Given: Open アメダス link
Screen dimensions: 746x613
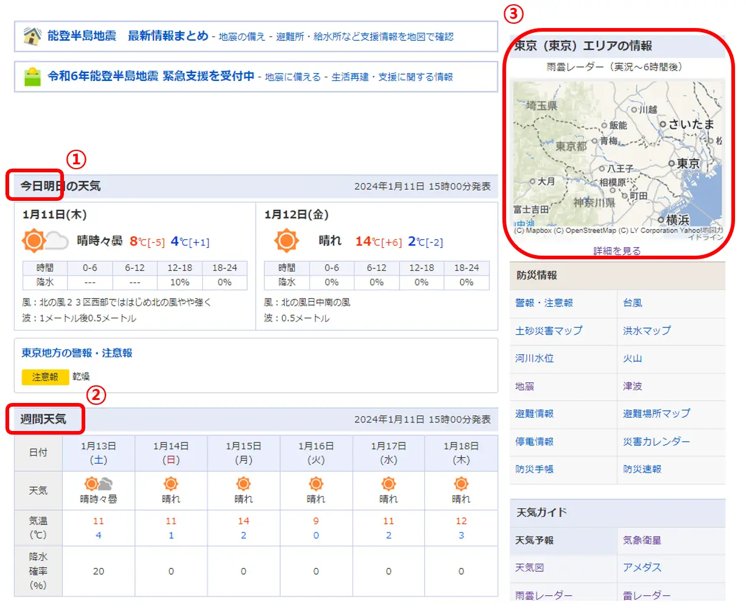Looking at the screenshot, I should 642,568.
